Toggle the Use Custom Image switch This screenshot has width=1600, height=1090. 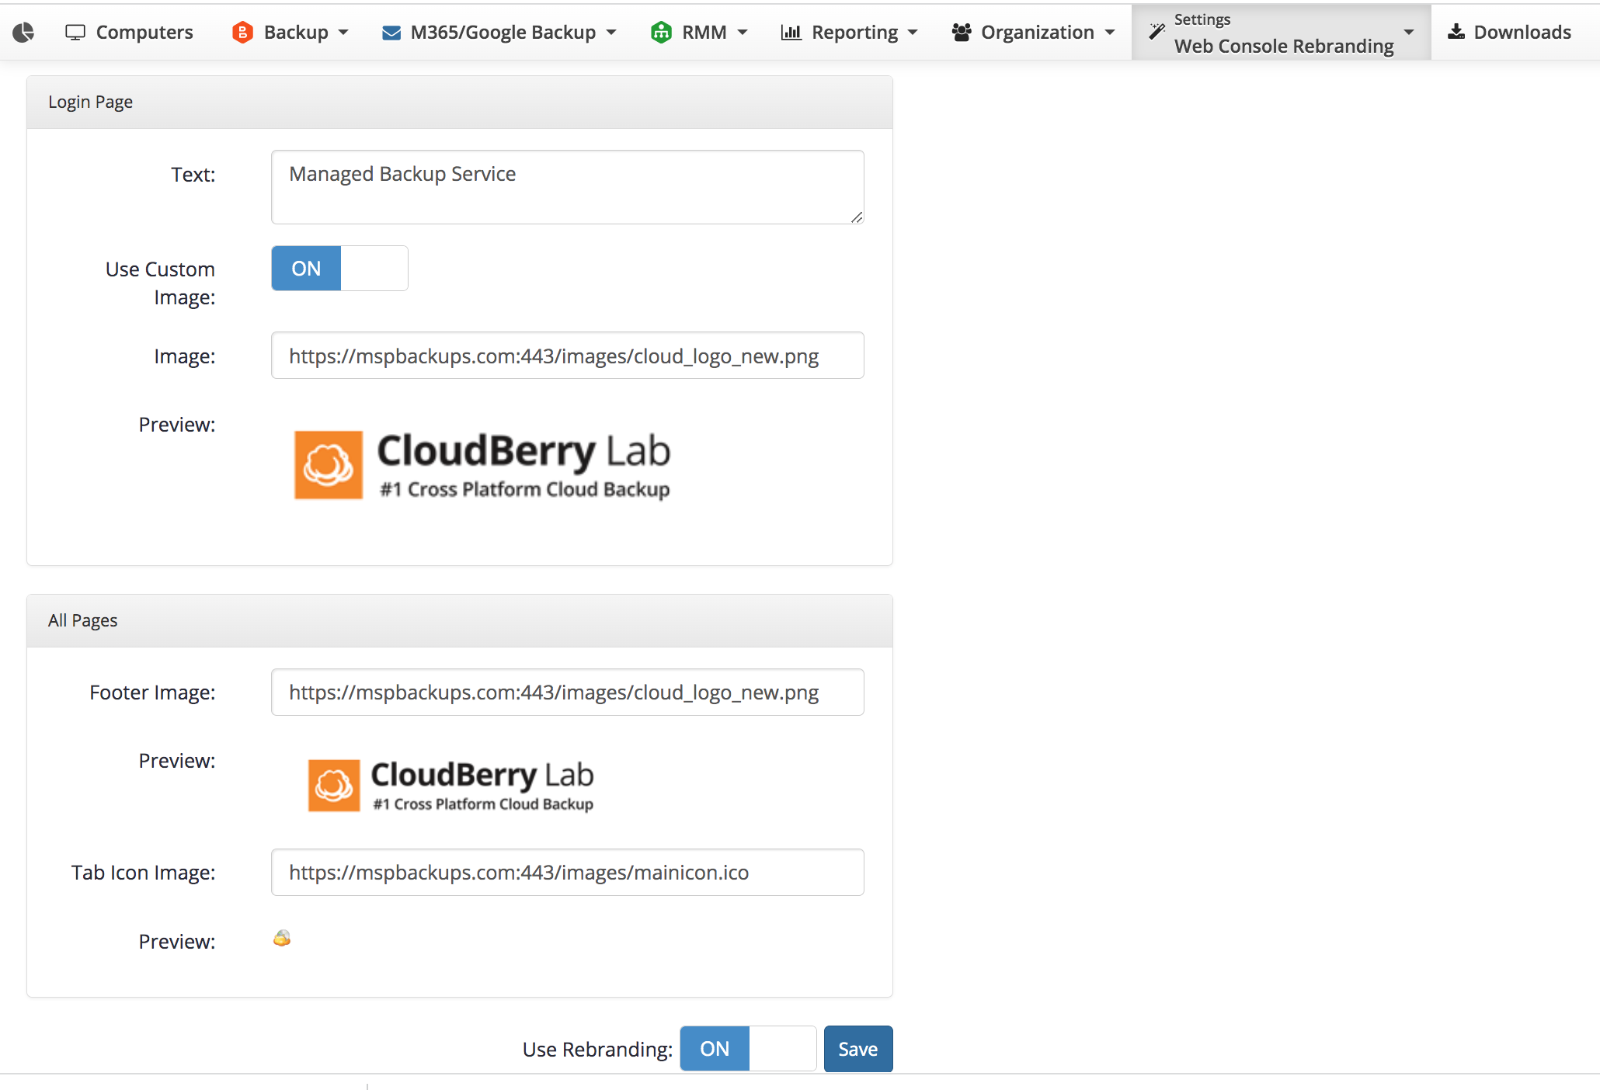coord(339,269)
